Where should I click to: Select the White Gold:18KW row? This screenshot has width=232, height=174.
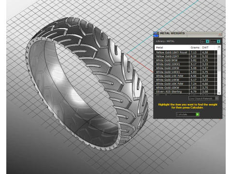click(x=186, y=87)
